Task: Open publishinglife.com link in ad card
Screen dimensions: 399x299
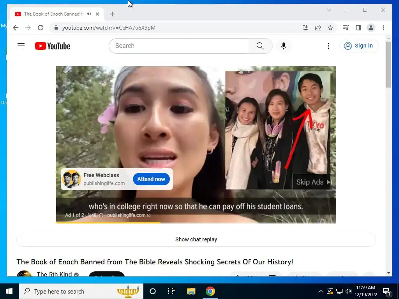Action: 104,183
